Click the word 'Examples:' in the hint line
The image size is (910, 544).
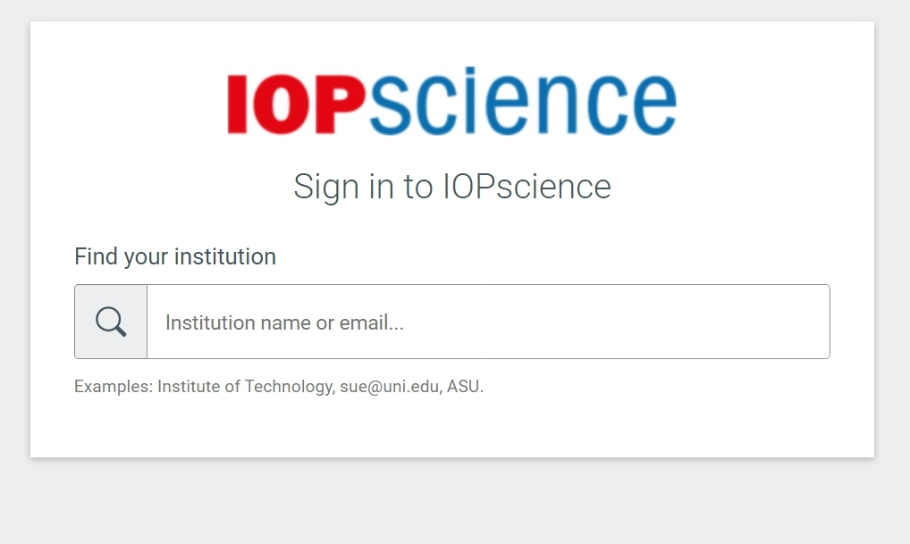[x=114, y=386]
